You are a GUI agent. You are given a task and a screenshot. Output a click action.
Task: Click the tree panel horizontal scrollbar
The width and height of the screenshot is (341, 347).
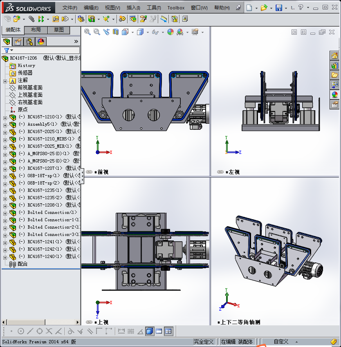coord(40,322)
